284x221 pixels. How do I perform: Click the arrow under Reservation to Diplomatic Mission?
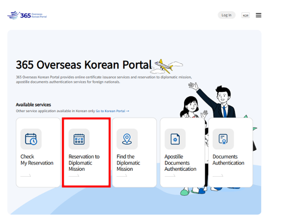[74, 175]
